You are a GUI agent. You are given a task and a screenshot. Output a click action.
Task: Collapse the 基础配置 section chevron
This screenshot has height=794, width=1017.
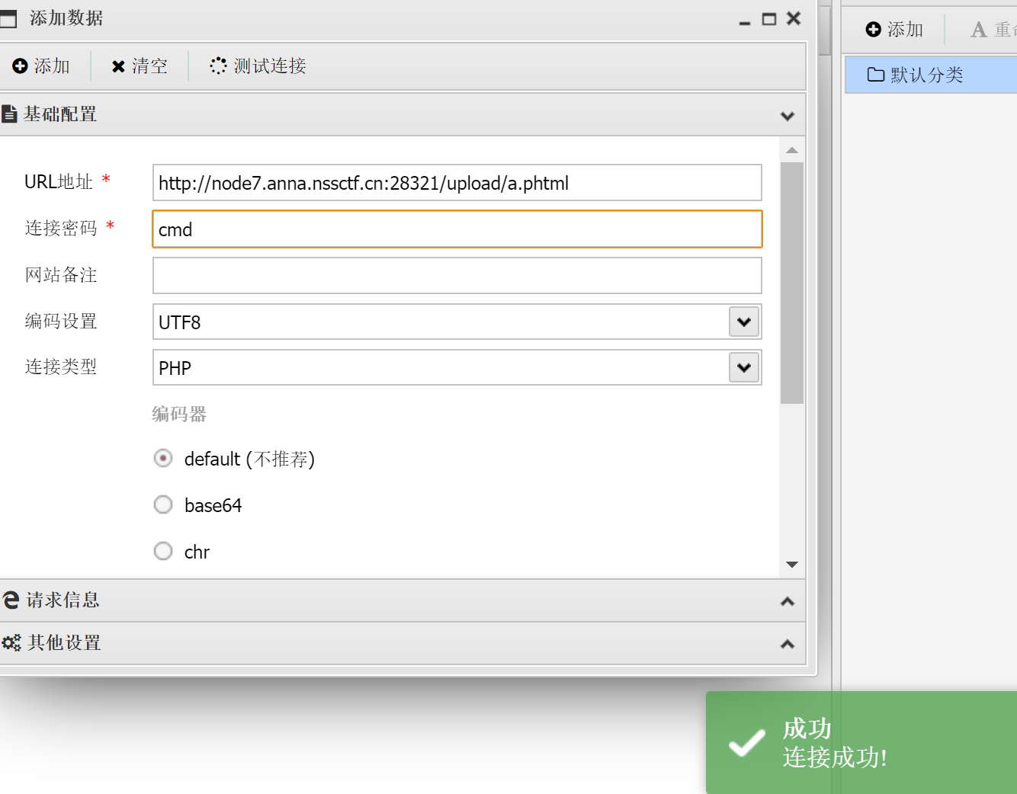pyautogui.click(x=788, y=116)
